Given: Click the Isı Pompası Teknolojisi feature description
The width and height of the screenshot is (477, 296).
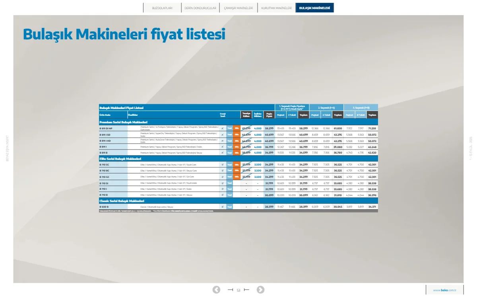Looking at the screenshot, I should coord(179,129).
